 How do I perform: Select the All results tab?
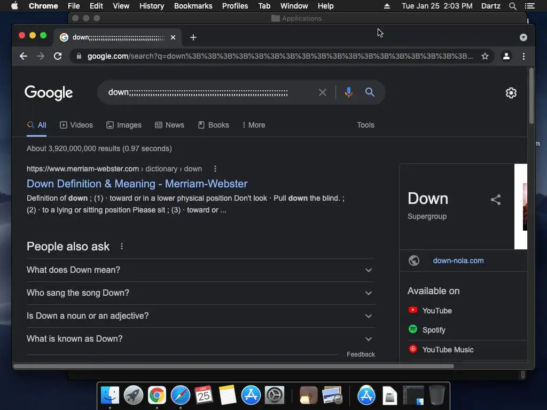click(37, 125)
